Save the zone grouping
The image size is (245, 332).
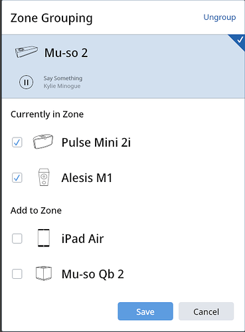tap(145, 311)
